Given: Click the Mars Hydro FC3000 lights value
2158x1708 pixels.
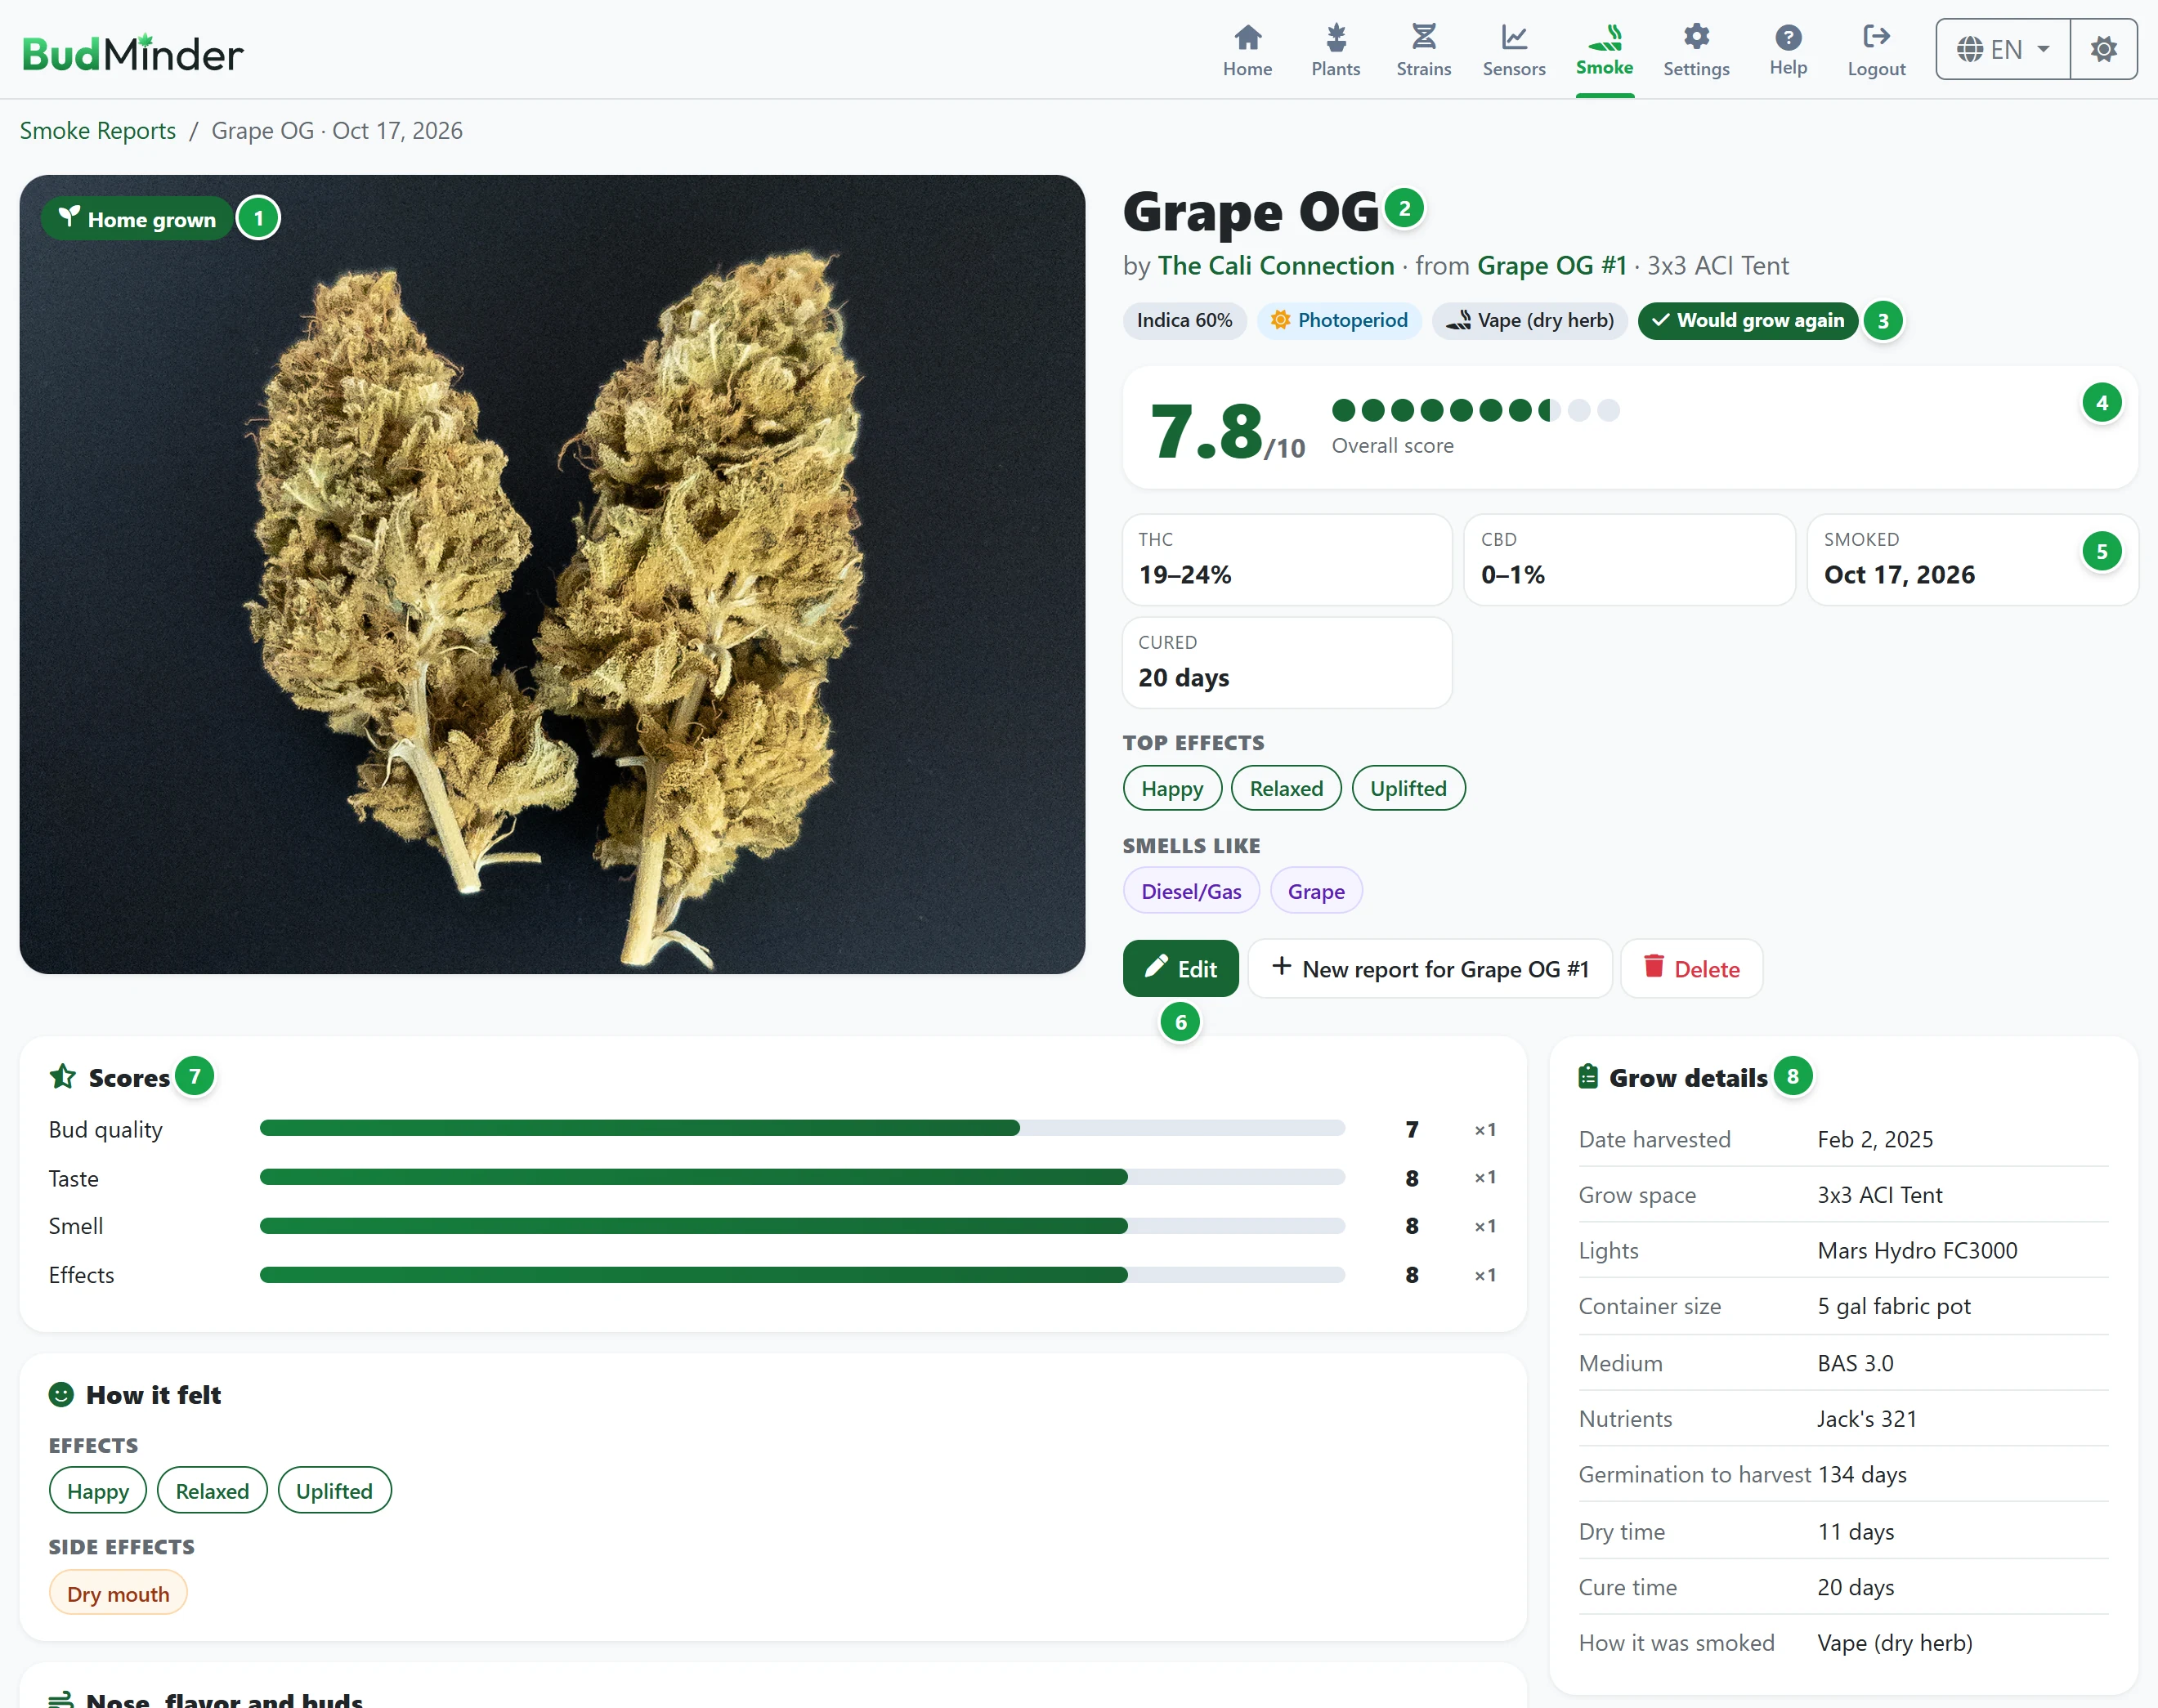Looking at the screenshot, I should (1917, 1251).
